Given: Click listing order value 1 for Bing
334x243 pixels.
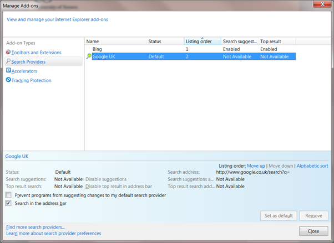Looking at the screenshot, I should [187, 49].
